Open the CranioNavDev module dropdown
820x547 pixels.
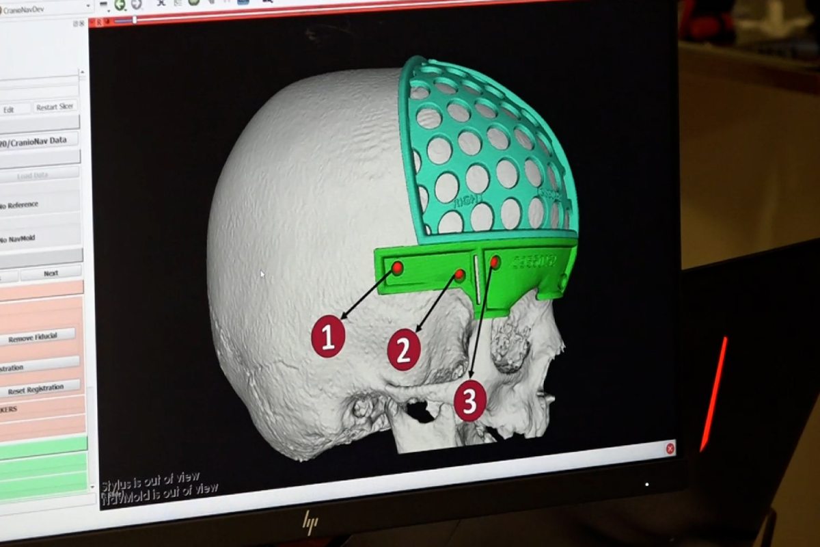[87, 8]
